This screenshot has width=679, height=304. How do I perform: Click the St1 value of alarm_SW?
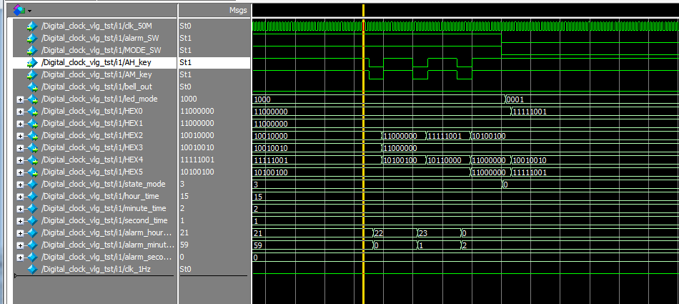[x=186, y=39]
